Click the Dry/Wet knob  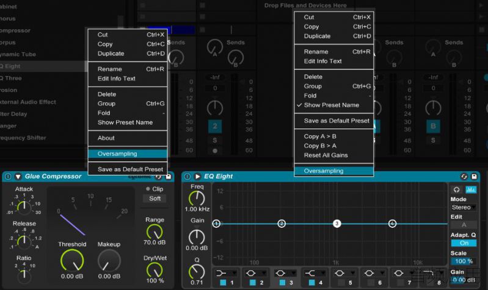(155, 269)
